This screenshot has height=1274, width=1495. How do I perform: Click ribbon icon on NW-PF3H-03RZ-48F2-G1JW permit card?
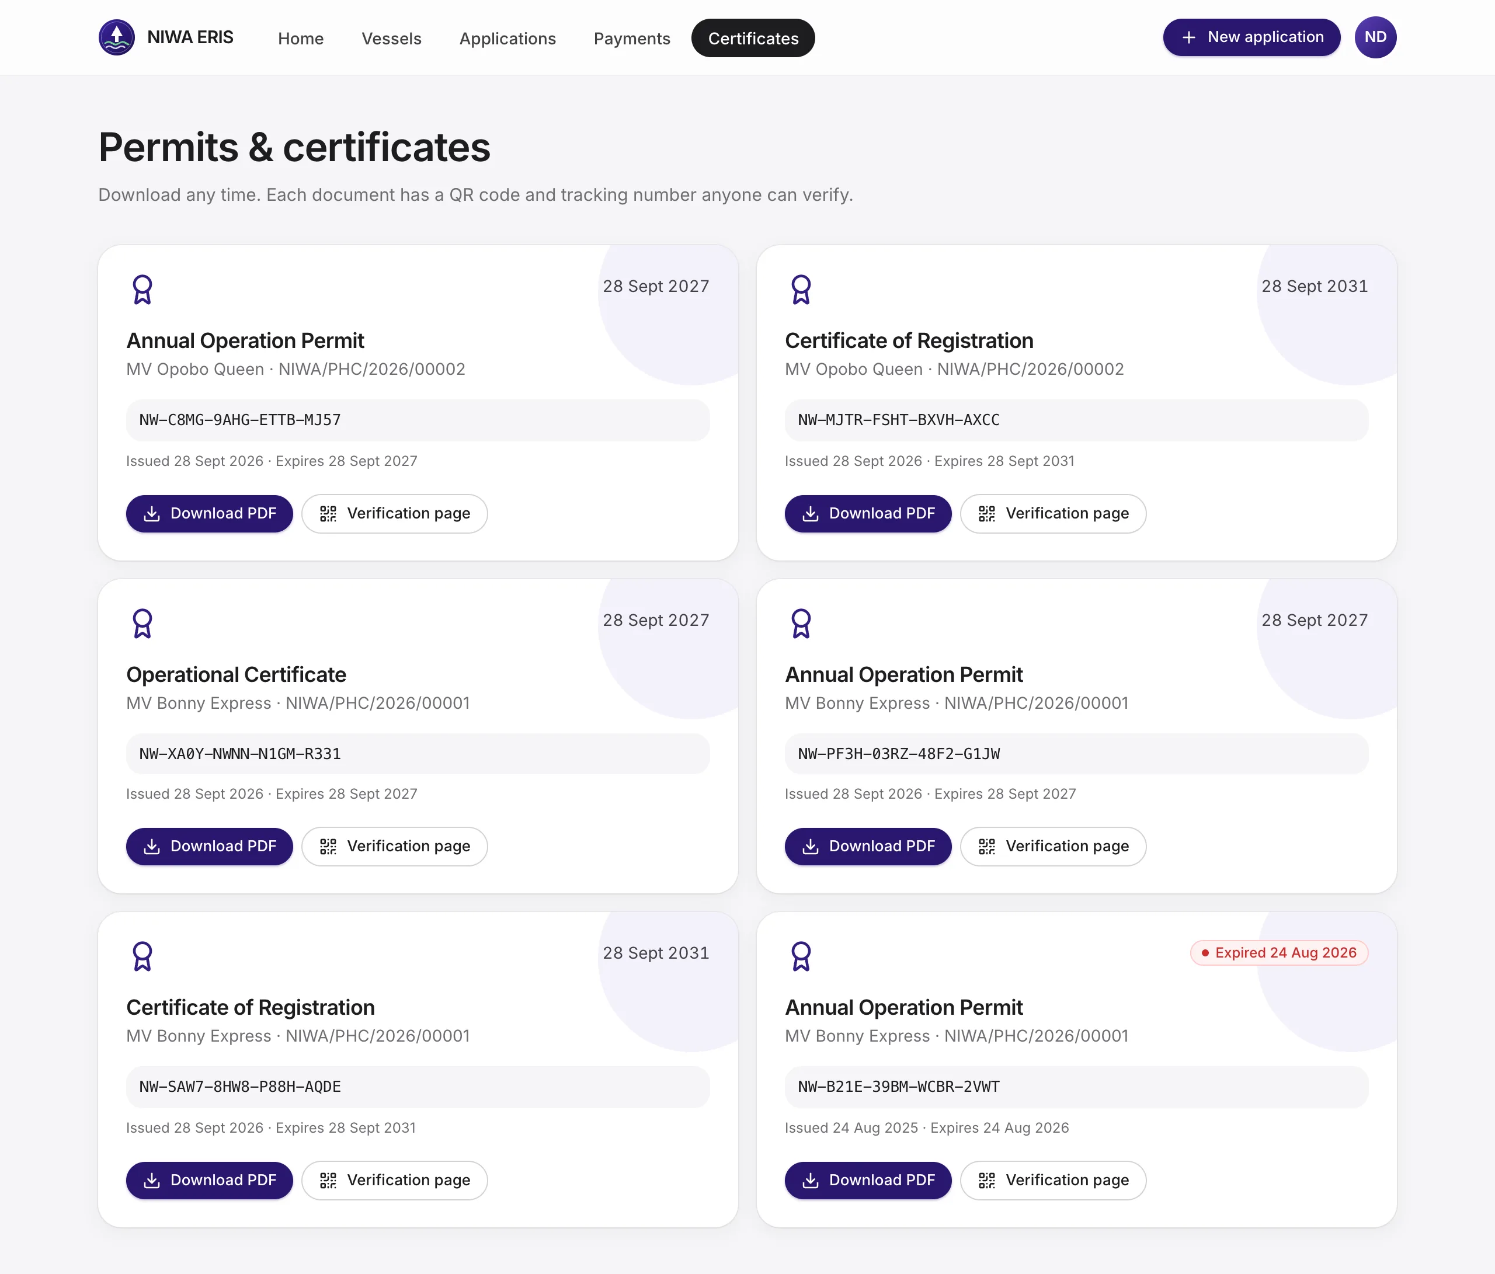click(801, 624)
